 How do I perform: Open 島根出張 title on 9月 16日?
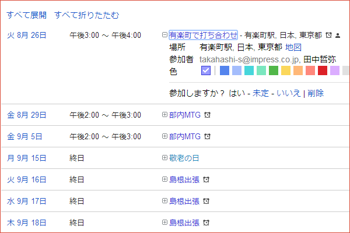tap(184, 179)
